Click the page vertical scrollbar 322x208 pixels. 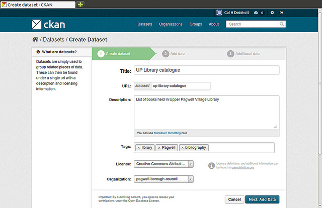tap(320, 82)
